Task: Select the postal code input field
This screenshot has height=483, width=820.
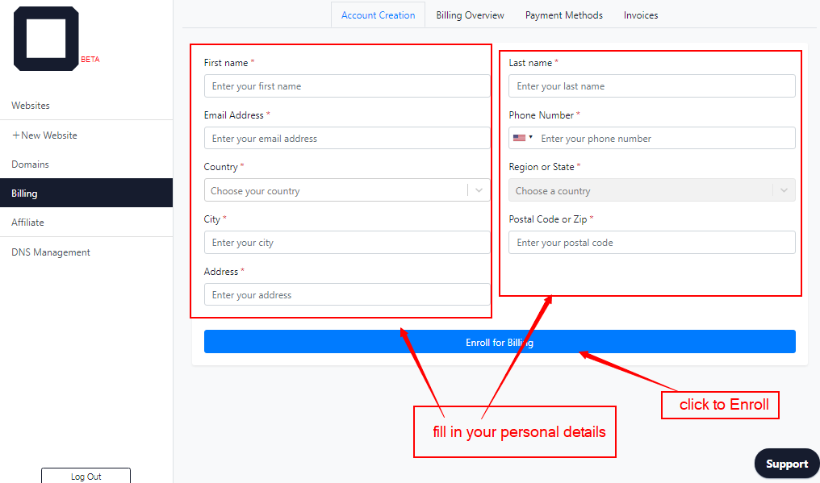Action: coord(651,243)
